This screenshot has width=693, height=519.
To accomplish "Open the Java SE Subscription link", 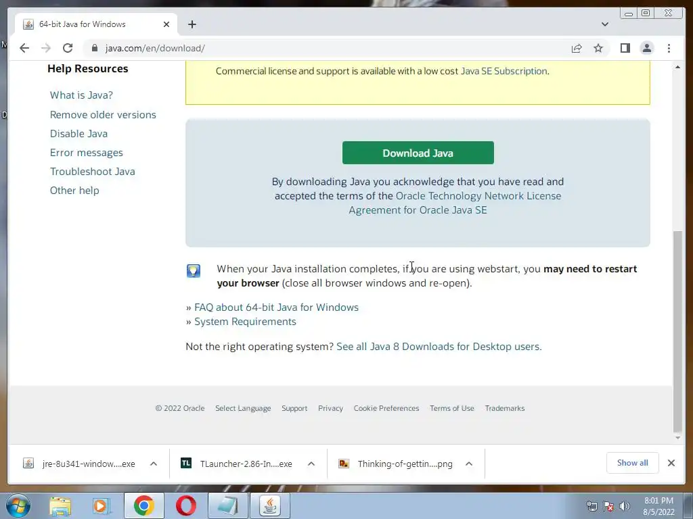I will click(x=504, y=71).
